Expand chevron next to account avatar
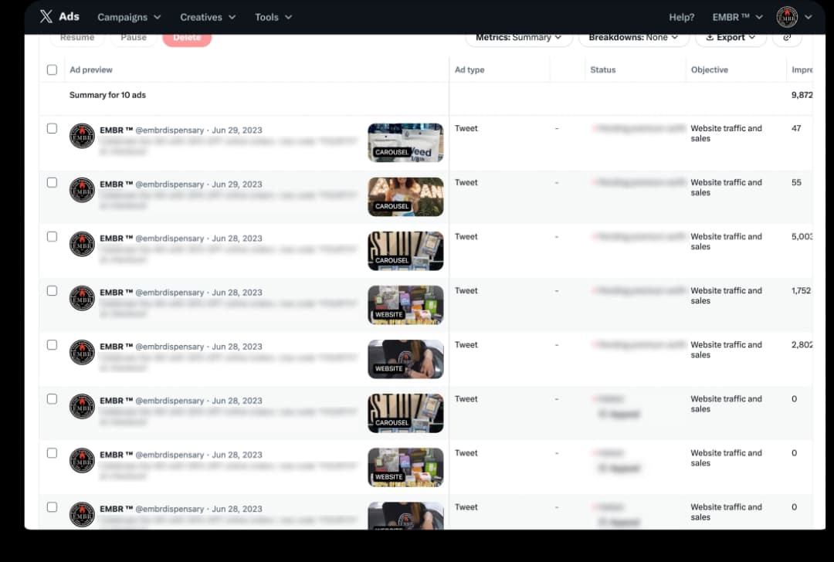Viewport: 834px width, 562px height. pos(809,17)
